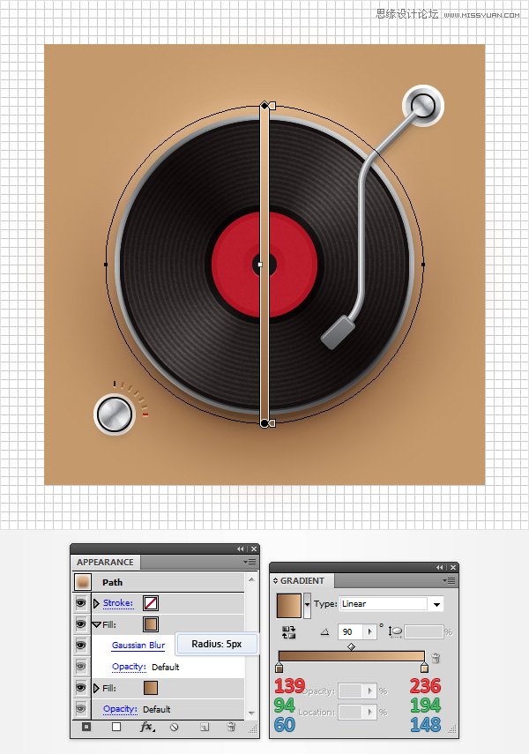Screen dimensions: 529x754
Task: Collapse the expanded Fill attribute triangle
Action: 96,624
